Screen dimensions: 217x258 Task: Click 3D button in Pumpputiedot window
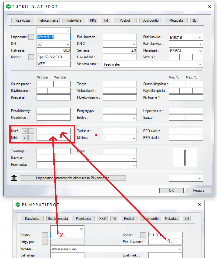pyautogui.click(x=187, y=219)
